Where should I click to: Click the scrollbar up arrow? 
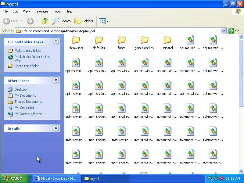click(x=241, y=37)
